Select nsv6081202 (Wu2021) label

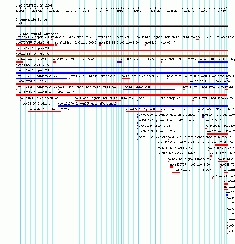152,137
